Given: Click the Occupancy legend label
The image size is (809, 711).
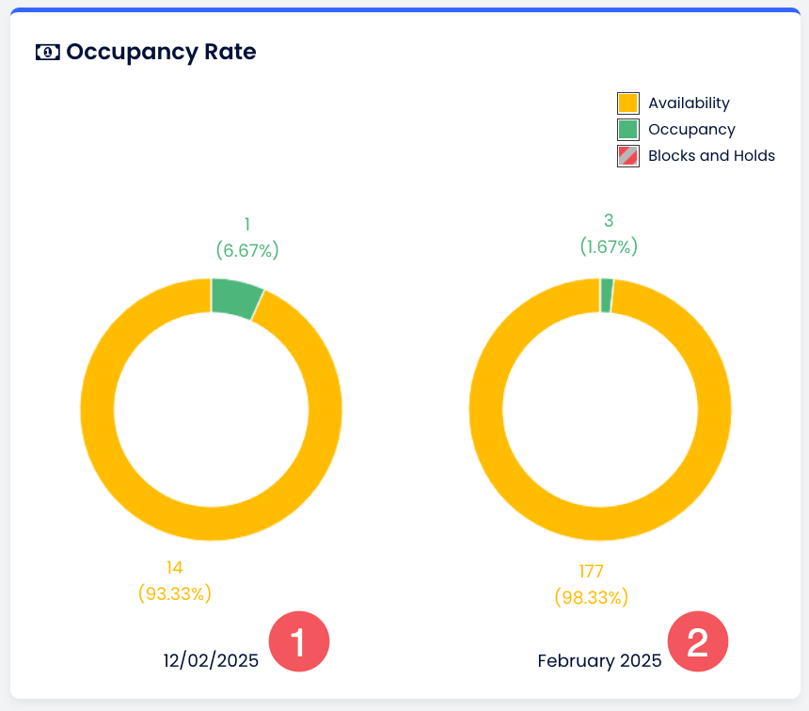Looking at the screenshot, I should coord(691,130).
